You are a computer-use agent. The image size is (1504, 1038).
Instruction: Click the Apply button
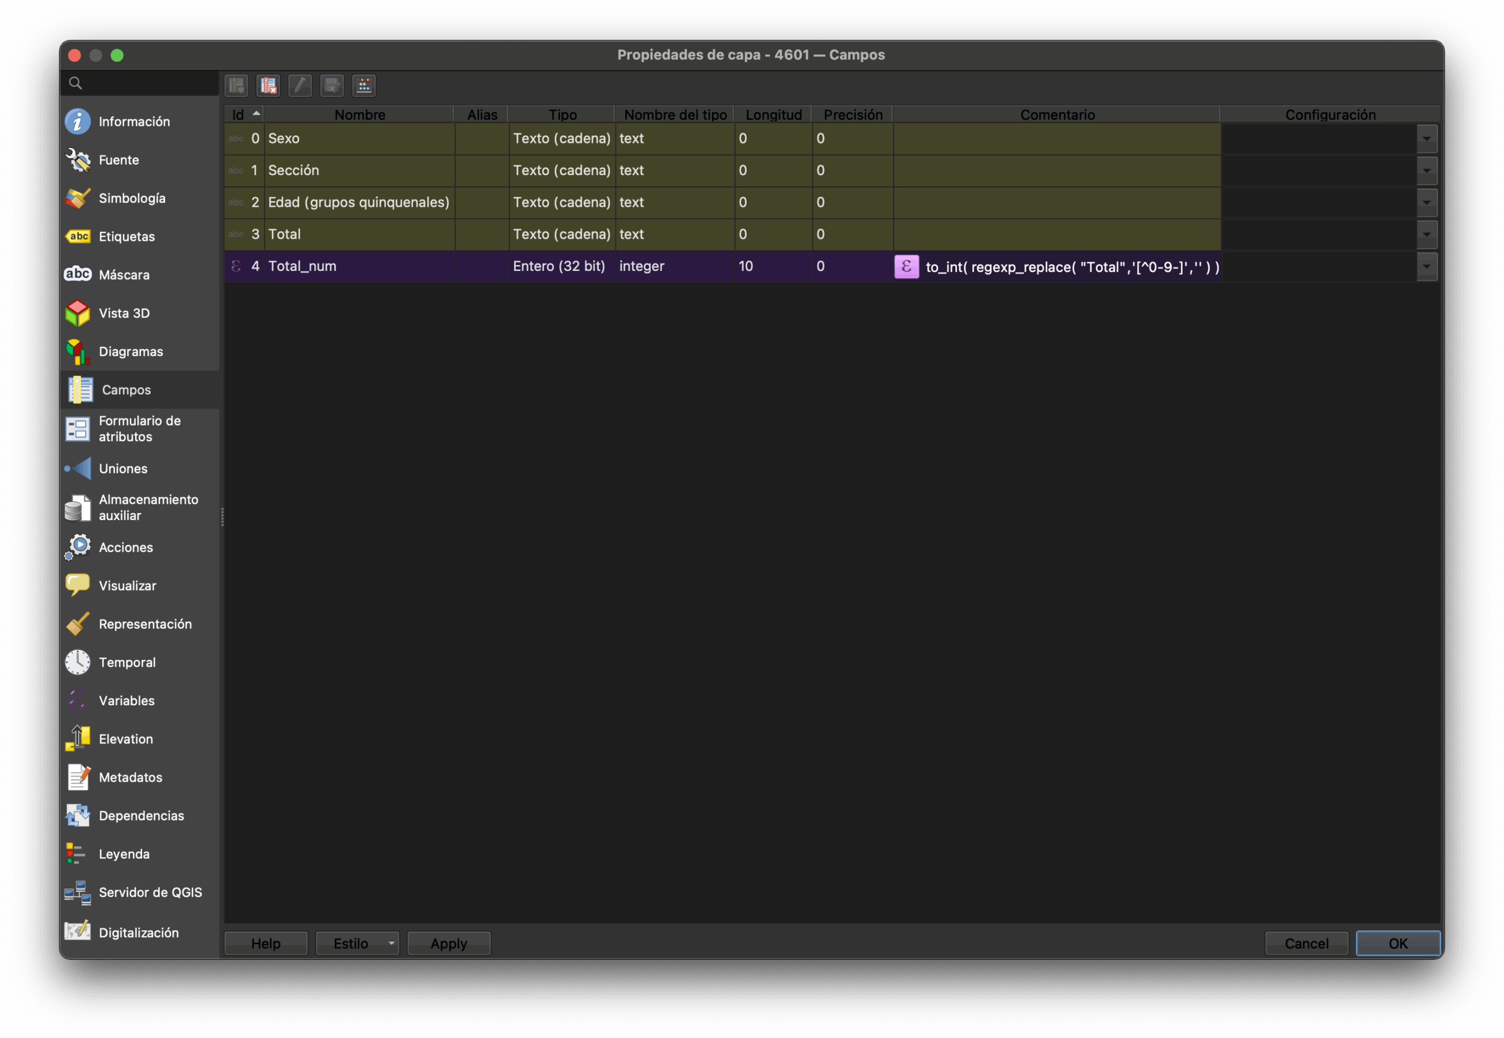(x=448, y=943)
